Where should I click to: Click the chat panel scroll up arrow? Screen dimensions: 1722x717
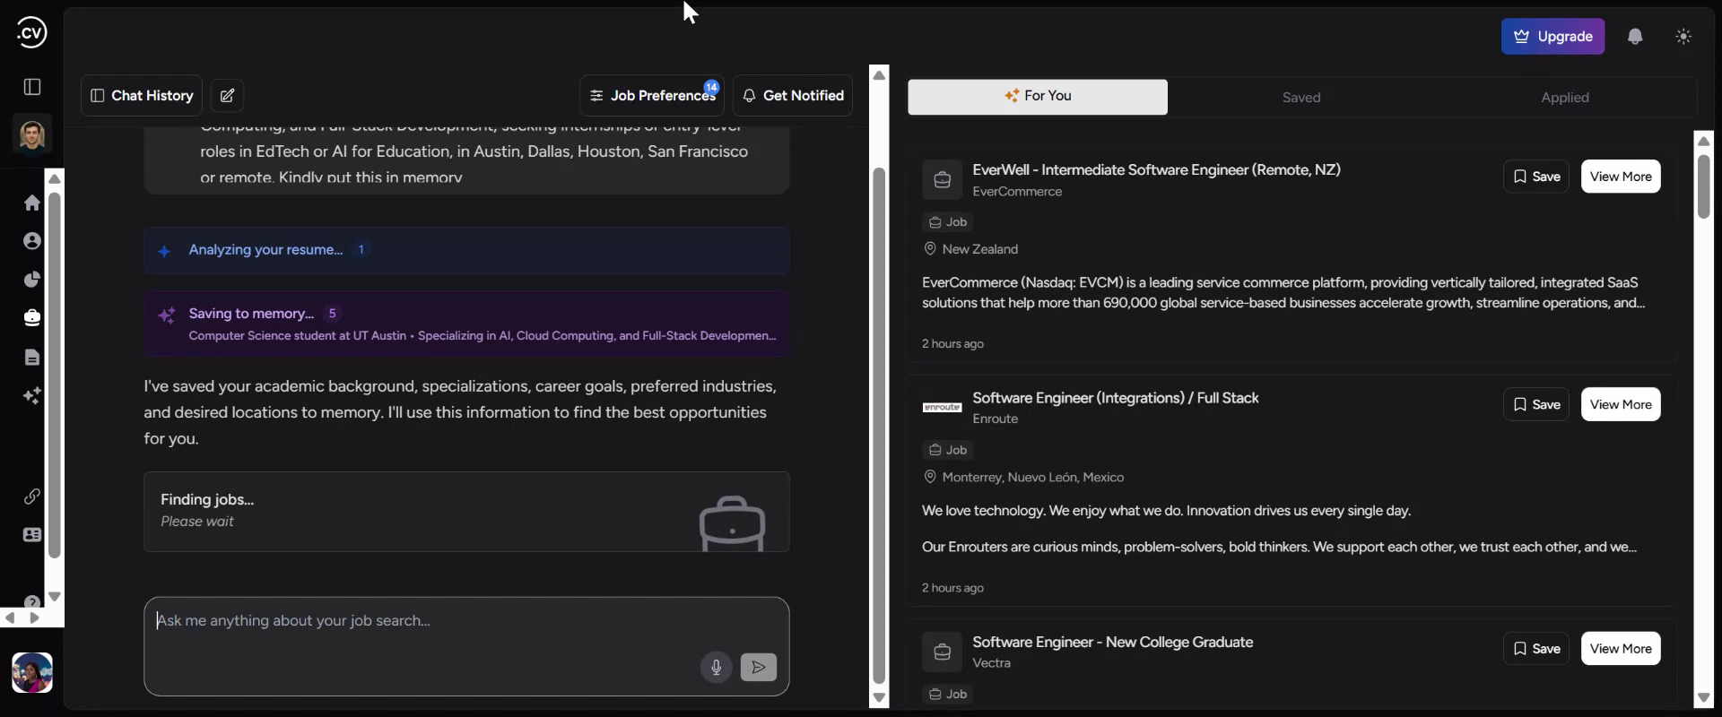click(x=879, y=74)
